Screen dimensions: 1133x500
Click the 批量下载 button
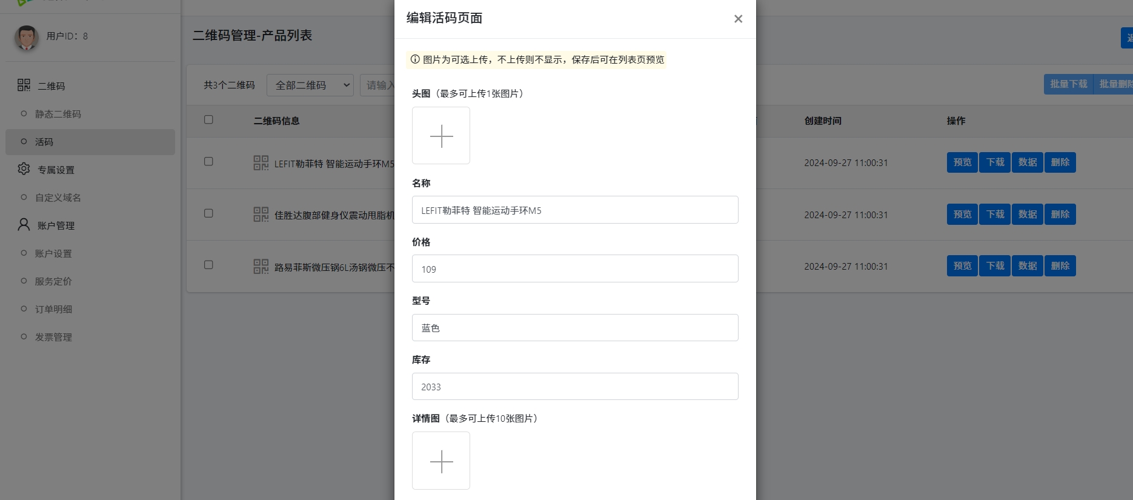click(1068, 84)
